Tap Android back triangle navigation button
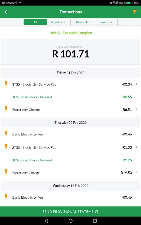The width and height of the screenshot is (141, 225). (x=46, y=221)
